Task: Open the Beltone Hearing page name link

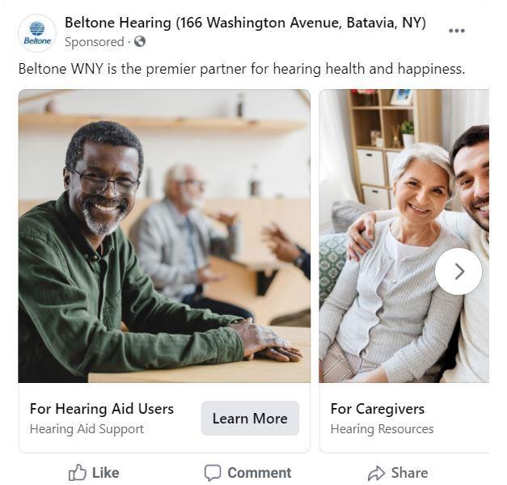Action: pyautogui.click(x=245, y=23)
